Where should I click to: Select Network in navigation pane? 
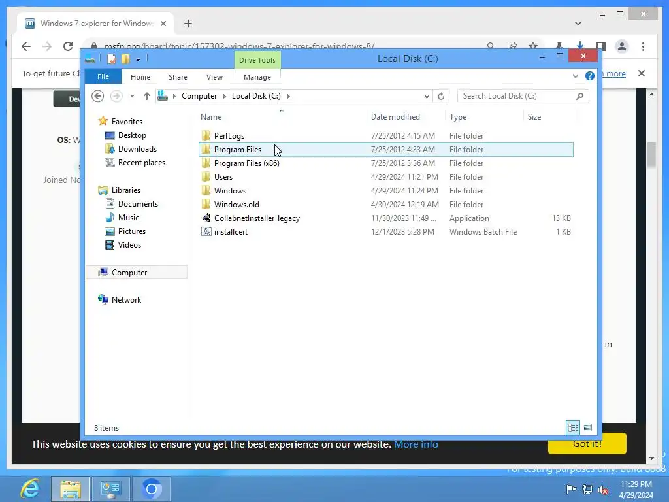pos(126,299)
